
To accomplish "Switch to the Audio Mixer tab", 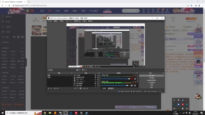I will pos(104,88).
